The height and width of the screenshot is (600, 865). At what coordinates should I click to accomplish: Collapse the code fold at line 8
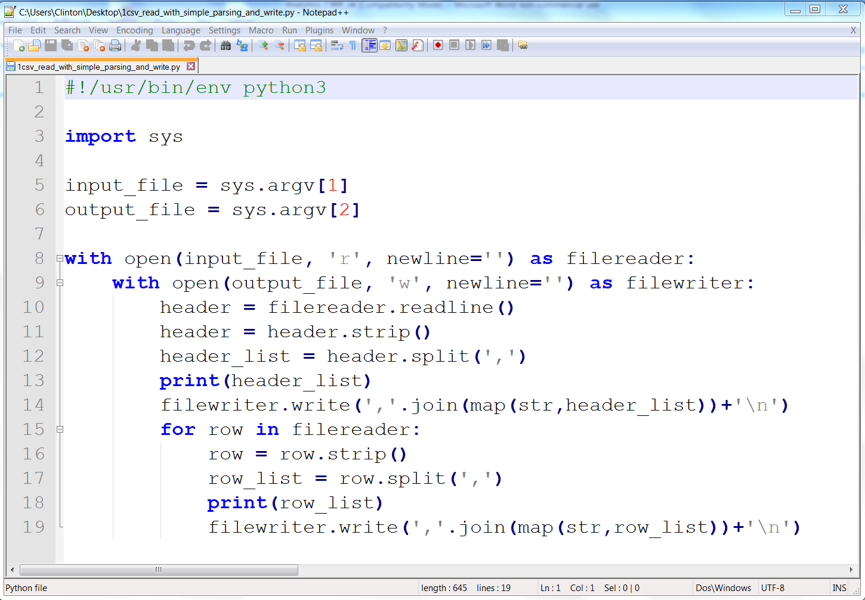(x=59, y=258)
